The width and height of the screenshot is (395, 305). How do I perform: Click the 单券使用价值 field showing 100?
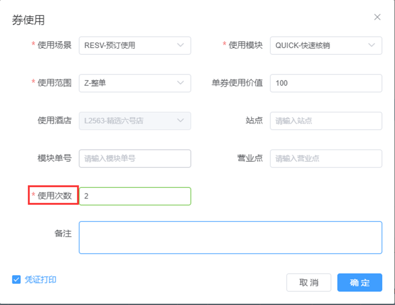325,83
